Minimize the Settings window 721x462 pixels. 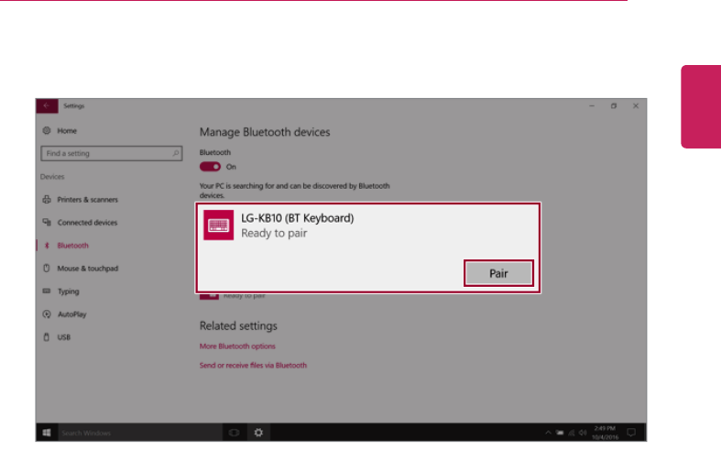pos(592,105)
